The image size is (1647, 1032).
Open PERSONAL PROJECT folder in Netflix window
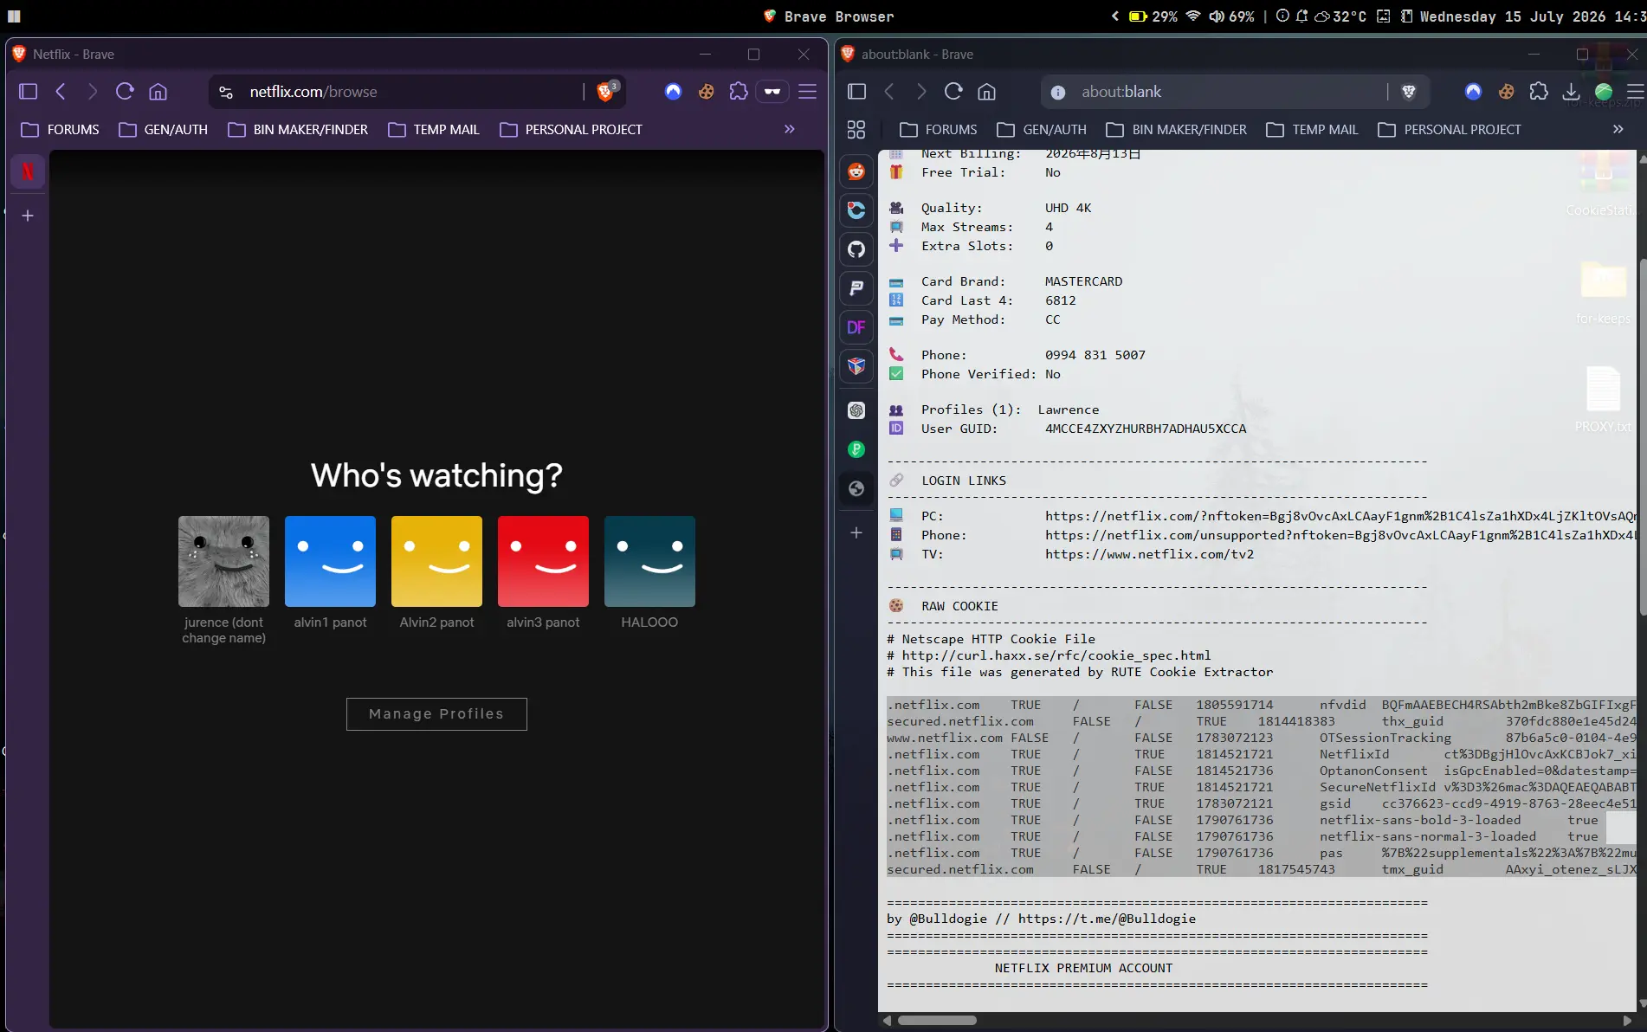(x=571, y=129)
